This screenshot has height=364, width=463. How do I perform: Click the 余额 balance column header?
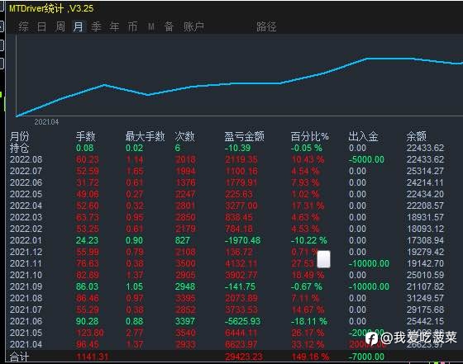click(417, 136)
